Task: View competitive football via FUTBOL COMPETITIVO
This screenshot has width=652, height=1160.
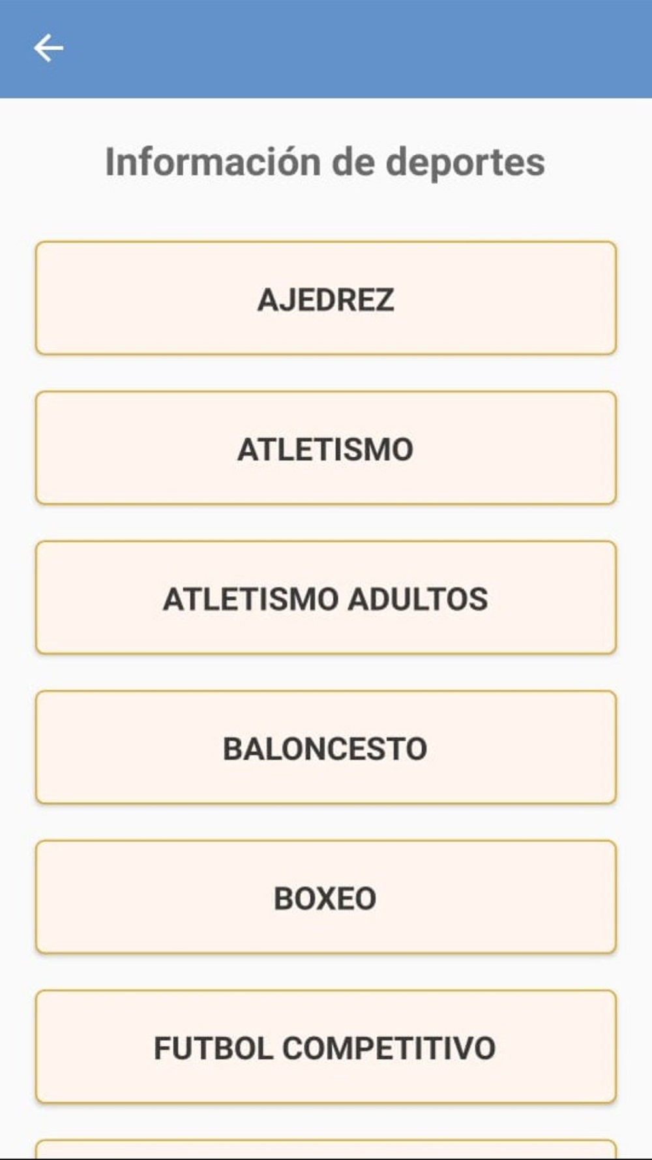Action: click(x=325, y=1047)
